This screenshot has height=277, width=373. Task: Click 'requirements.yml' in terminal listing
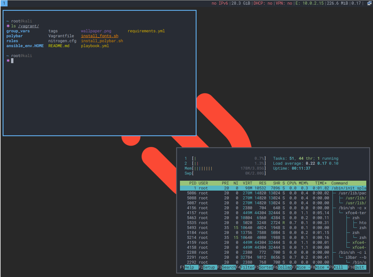pyautogui.click(x=146, y=31)
